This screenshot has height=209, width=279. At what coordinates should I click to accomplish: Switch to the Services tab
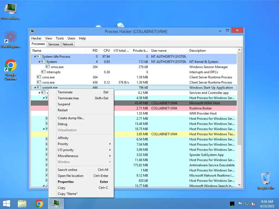coord(54,44)
